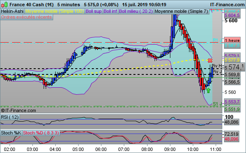
Task: Click the green up arrow buy marker
Action: tap(208, 90)
